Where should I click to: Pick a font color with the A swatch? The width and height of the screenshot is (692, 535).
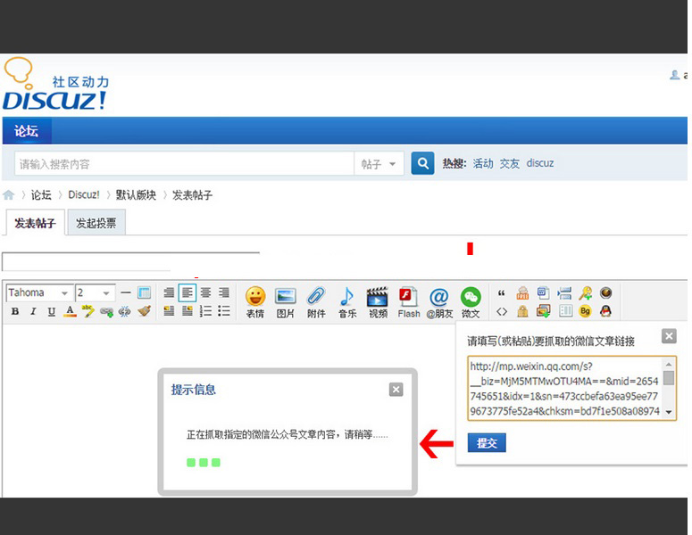[70, 311]
